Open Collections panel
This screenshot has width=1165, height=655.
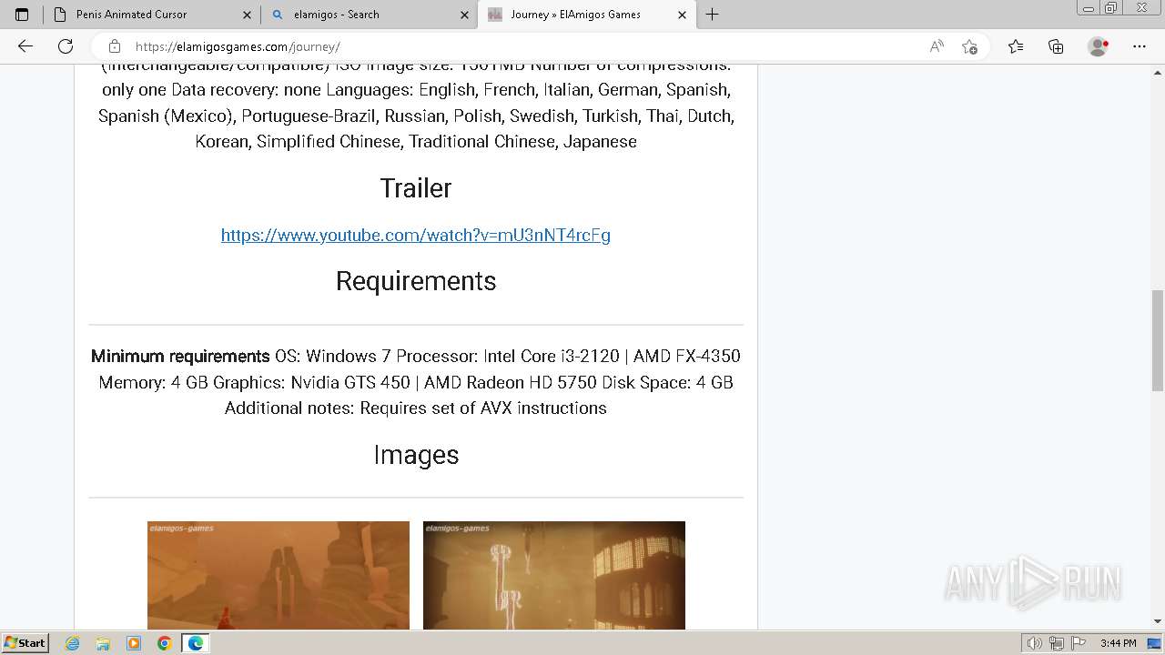pyautogui.click(x=1056, y=46)
